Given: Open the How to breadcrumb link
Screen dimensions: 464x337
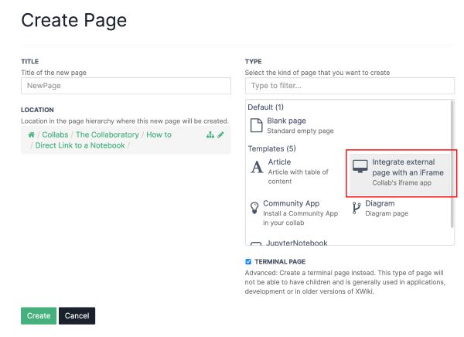Looking at the screenshot, I should click(159, 135).
